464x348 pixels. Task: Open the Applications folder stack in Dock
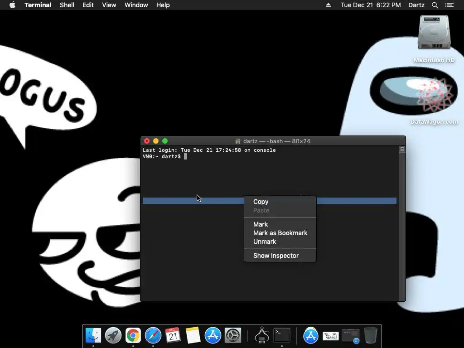[x=311, y=335]
